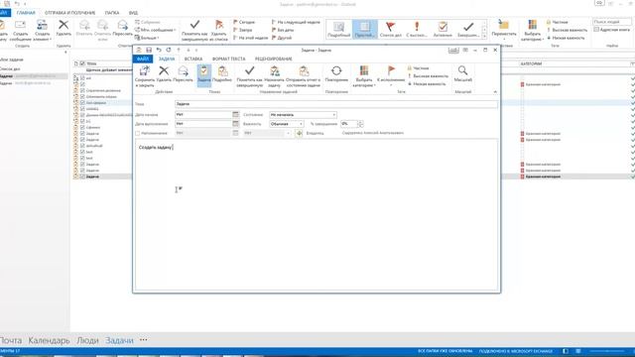Switch to ФОРМАТ ТЕКСТА tab

[229, 59]
